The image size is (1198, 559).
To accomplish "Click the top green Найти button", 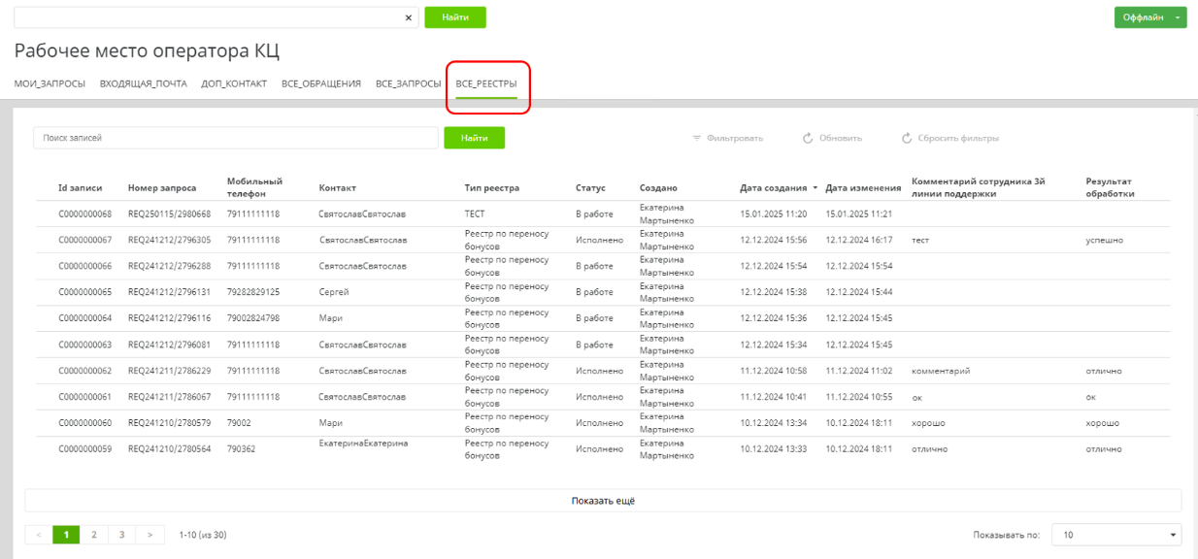I will pyautogui.click(x=454, y=17).
